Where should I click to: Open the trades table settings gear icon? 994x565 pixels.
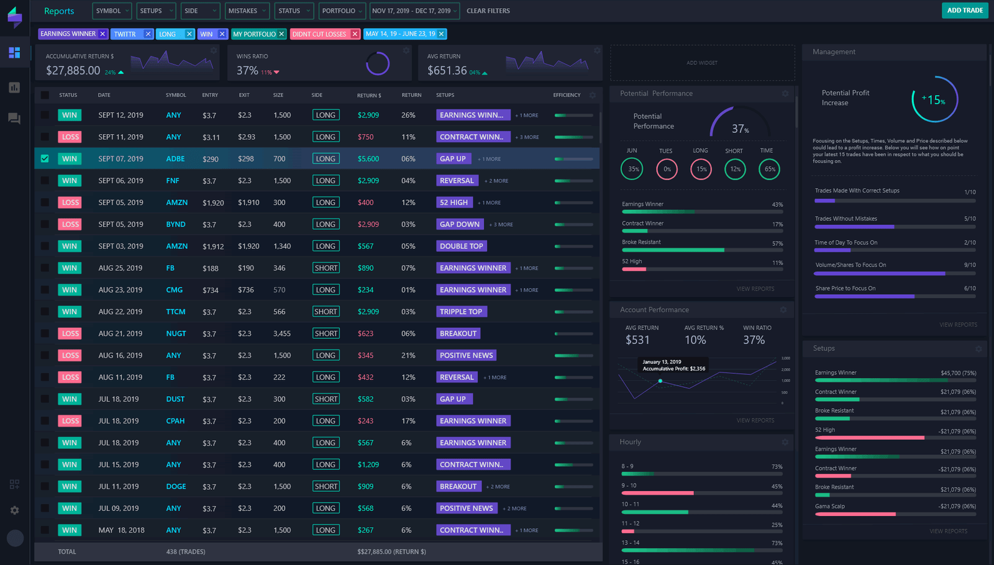(592, 94)
